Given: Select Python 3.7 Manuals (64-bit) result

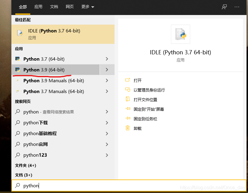Looking at the screenshot, I should click(56, 91).
